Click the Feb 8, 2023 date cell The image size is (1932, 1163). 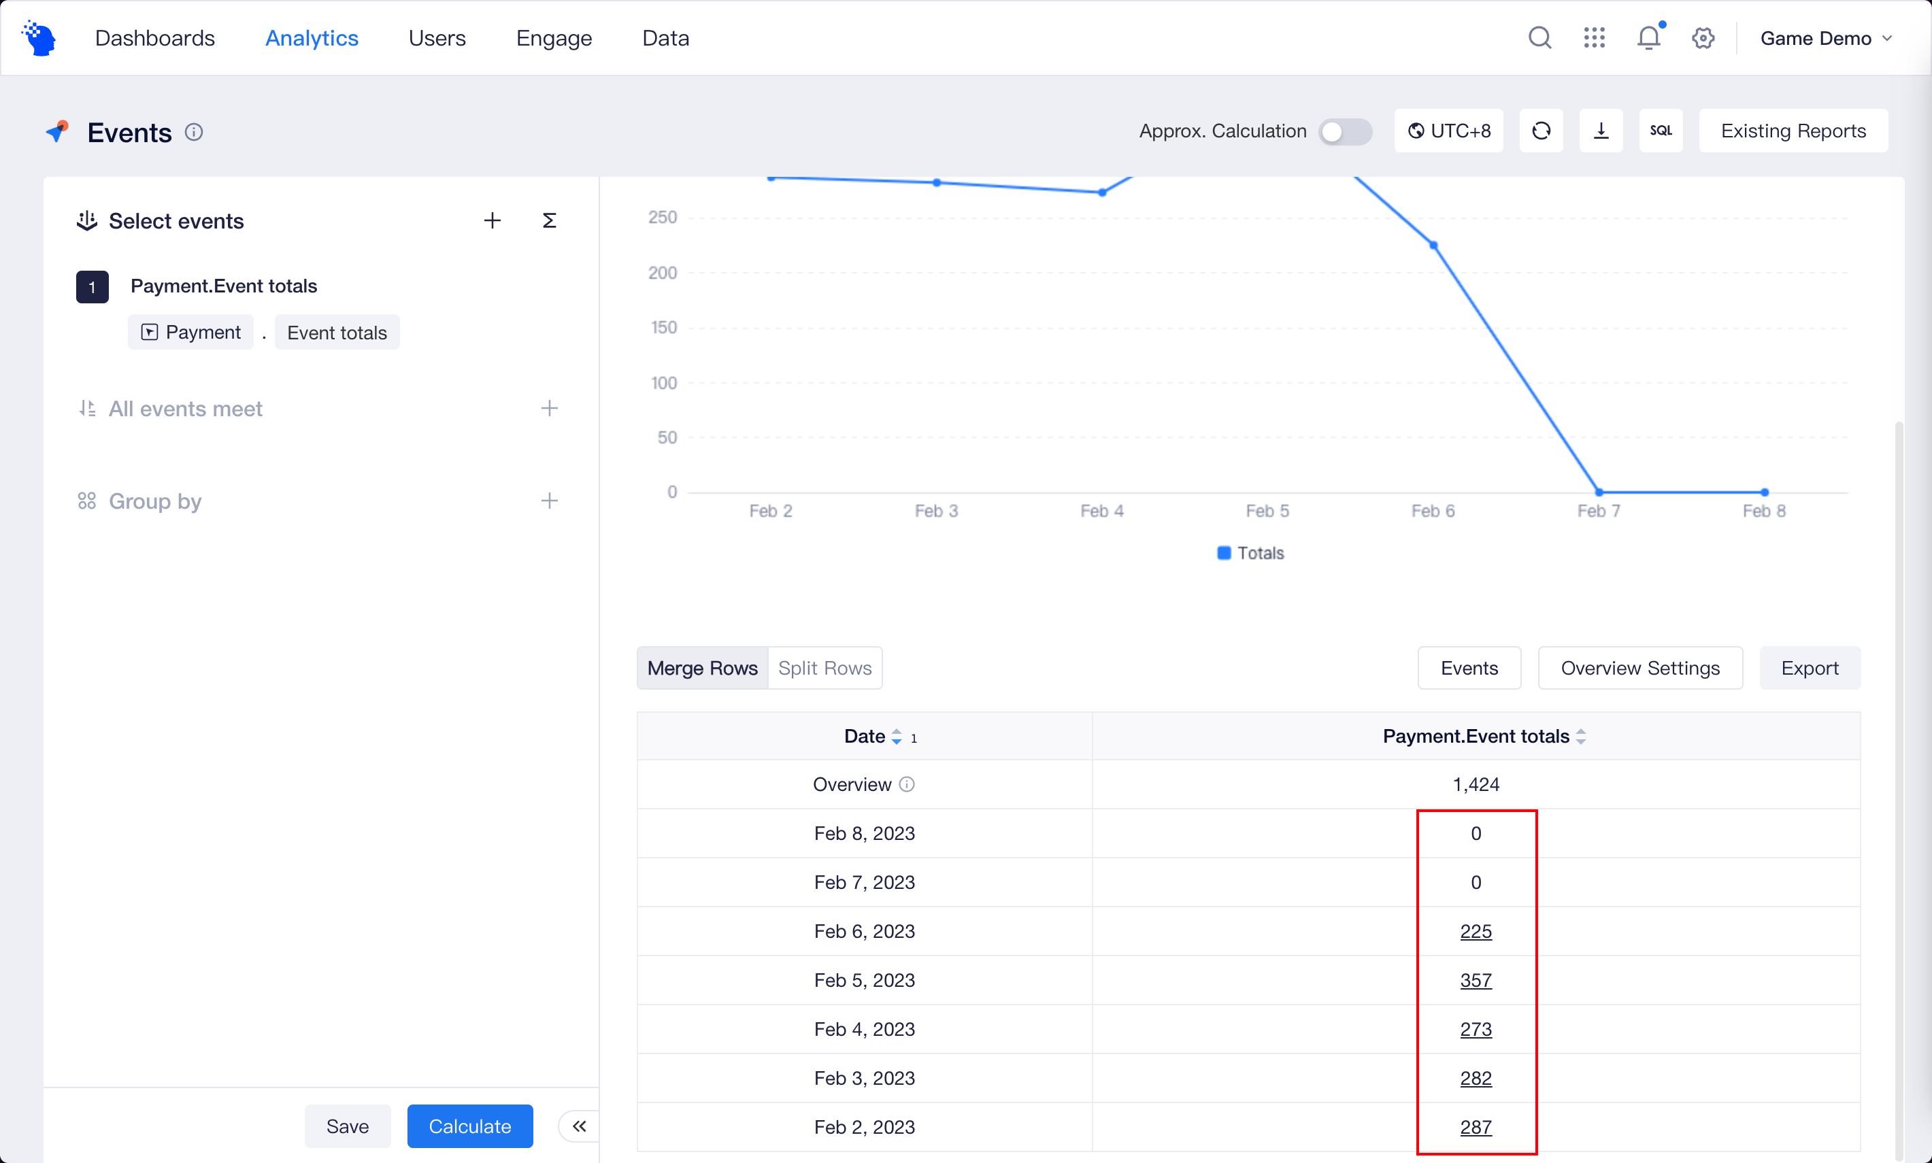click(865, 834)
